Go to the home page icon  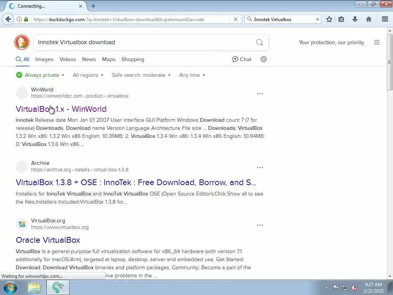point(369,19)
